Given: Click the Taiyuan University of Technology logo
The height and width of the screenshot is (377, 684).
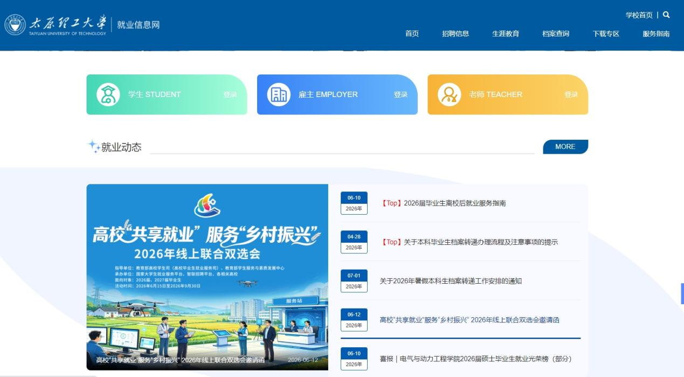Looking at the screenshot, I should coord(56,25).
